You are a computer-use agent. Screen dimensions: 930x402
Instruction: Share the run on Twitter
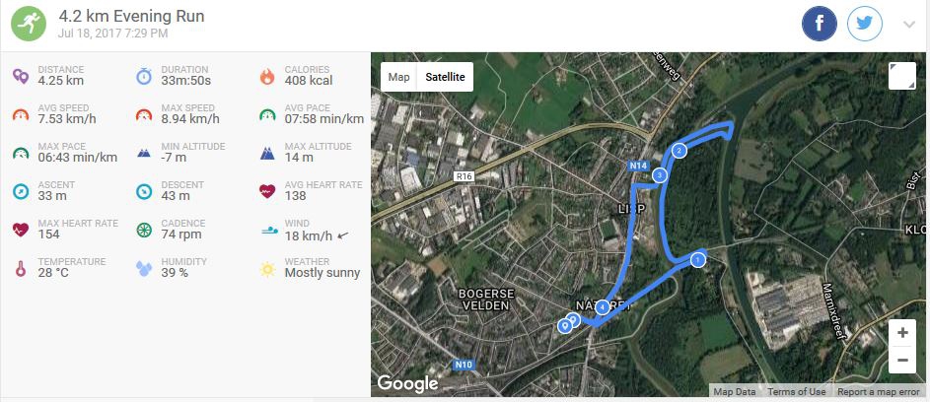(865, 25)
